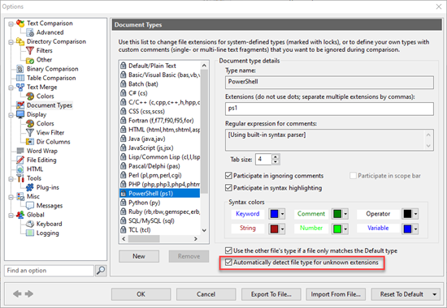Viewport: 447px width, 308px height.
Task: Collapse the Global tree node
Action: (x=11, y=216)
